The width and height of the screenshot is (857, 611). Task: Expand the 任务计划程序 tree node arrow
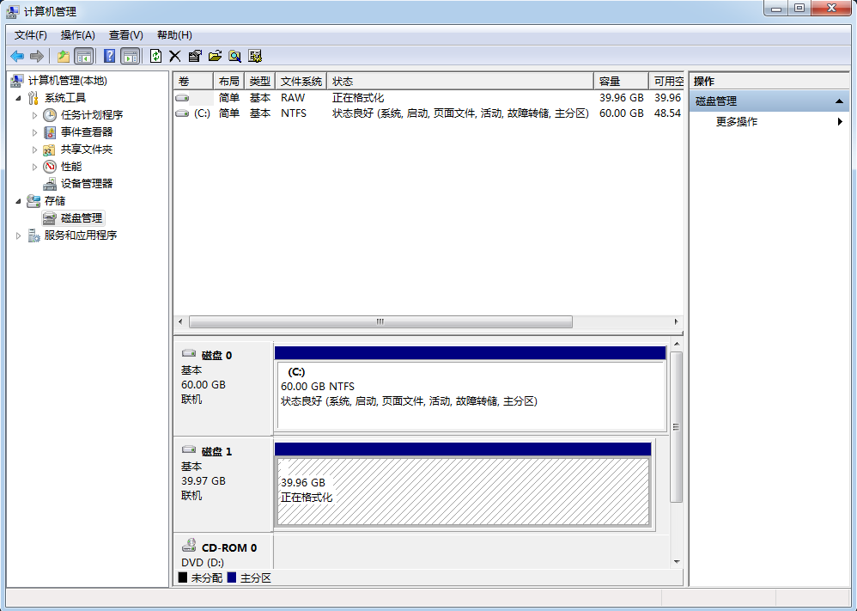[x=35, y=115]
